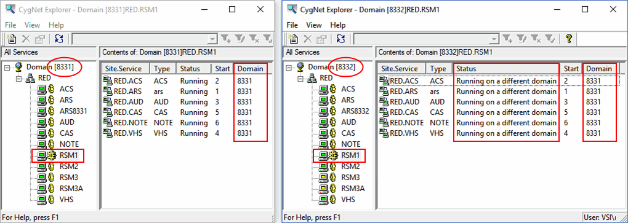Click CygNet app icon in right window title bar

pos(292,9)
